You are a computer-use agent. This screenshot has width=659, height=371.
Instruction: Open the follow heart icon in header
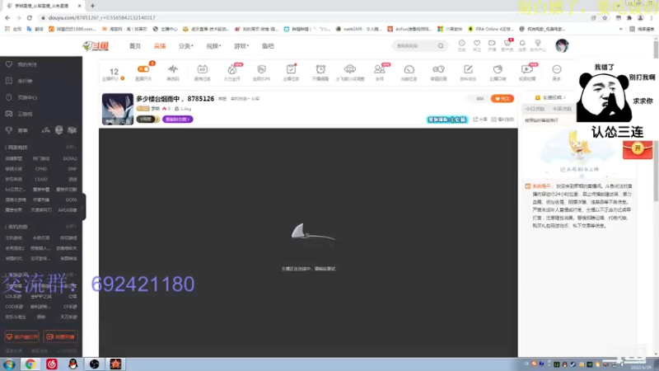(477, 45)
